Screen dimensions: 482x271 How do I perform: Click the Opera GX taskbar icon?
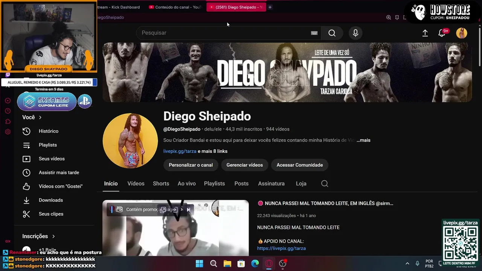(269, 263)
